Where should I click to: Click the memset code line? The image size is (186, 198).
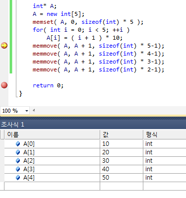88,22
